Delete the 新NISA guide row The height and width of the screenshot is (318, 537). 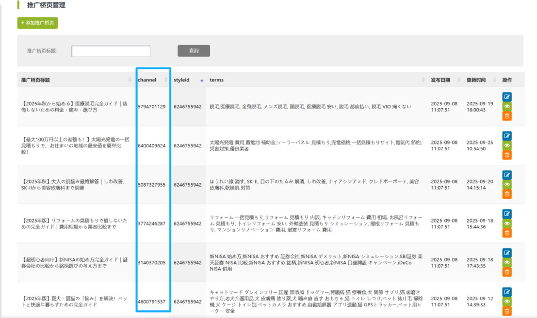(507, 271)
